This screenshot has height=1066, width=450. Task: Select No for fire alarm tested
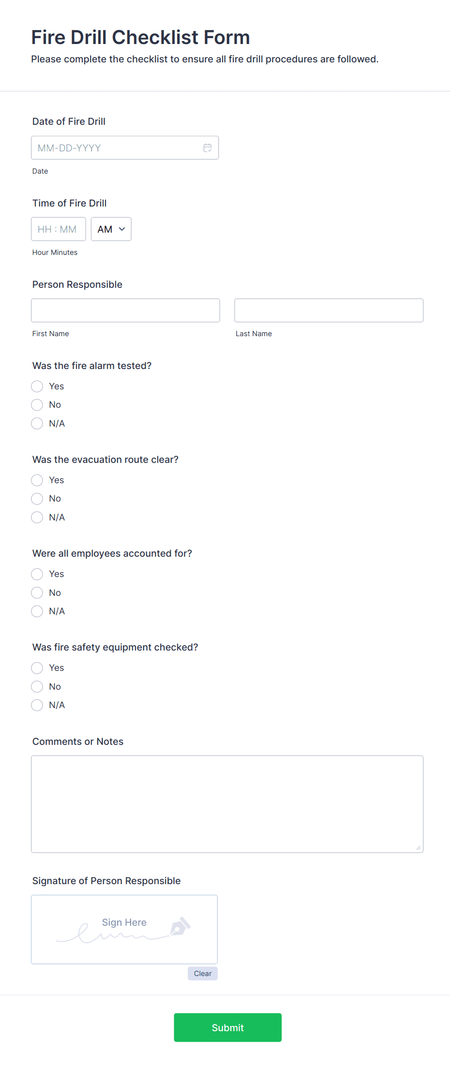(37, 405)
